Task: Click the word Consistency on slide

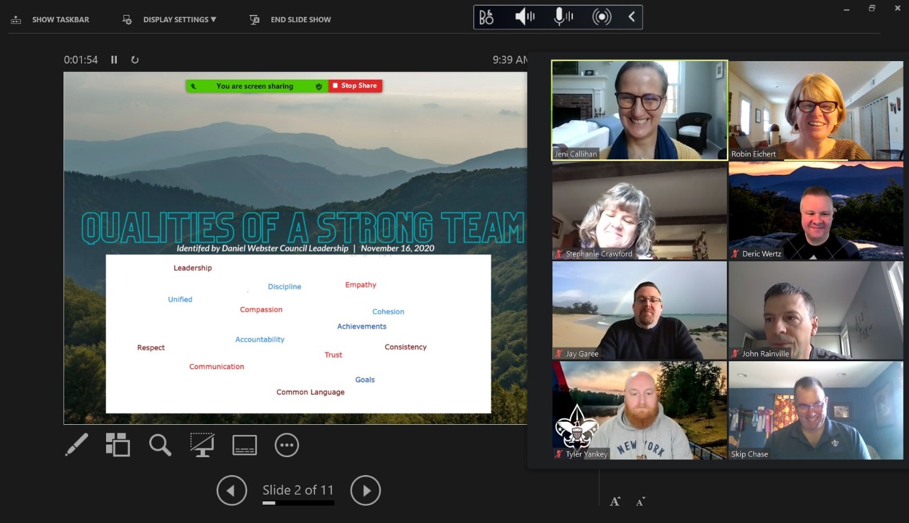Action: coord(406,347)
